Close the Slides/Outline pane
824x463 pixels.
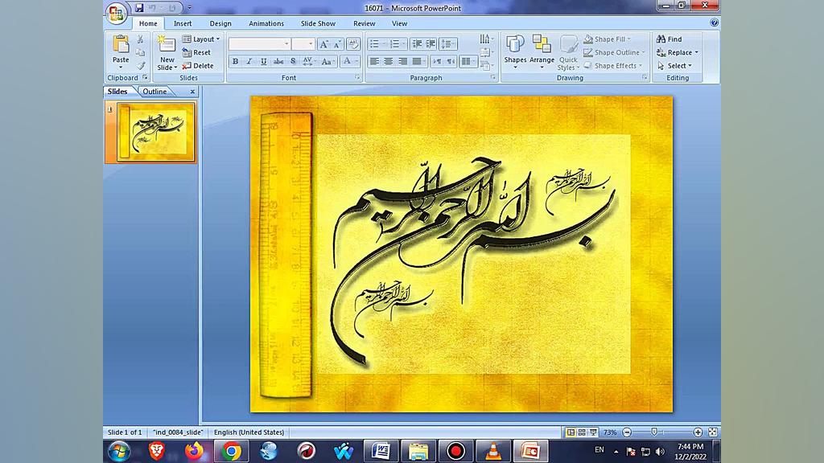pos(192,92)
